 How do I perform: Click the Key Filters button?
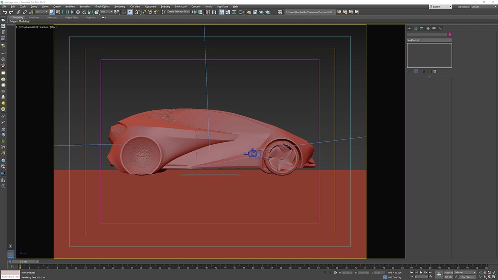pos(468,276)
